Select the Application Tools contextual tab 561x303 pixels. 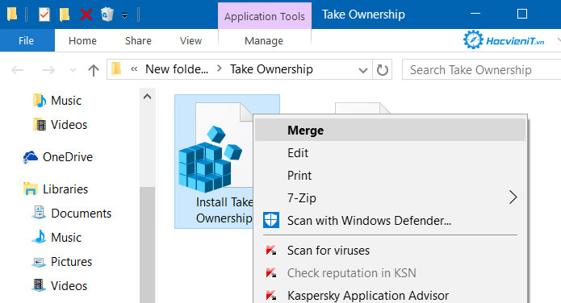tap(265, 16)
